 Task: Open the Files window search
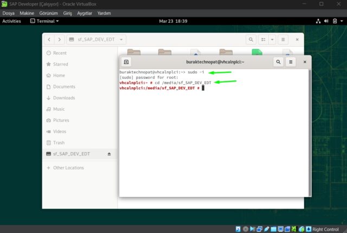click(251, 40)
